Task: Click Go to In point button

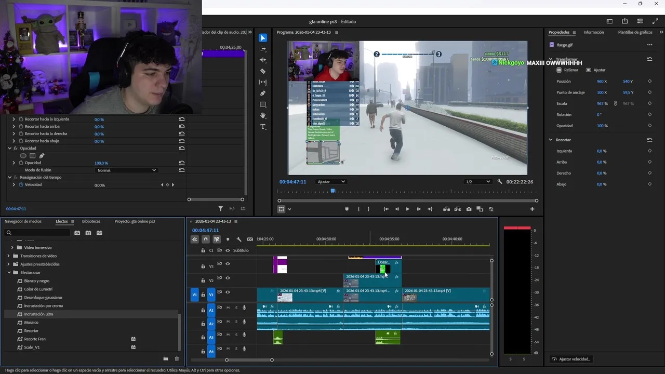Action: 386,209
